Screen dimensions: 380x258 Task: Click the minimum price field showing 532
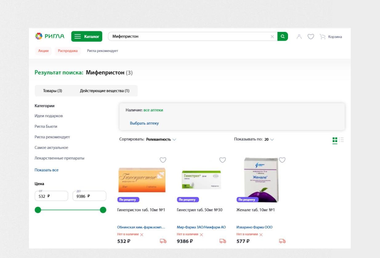(51, 196)
